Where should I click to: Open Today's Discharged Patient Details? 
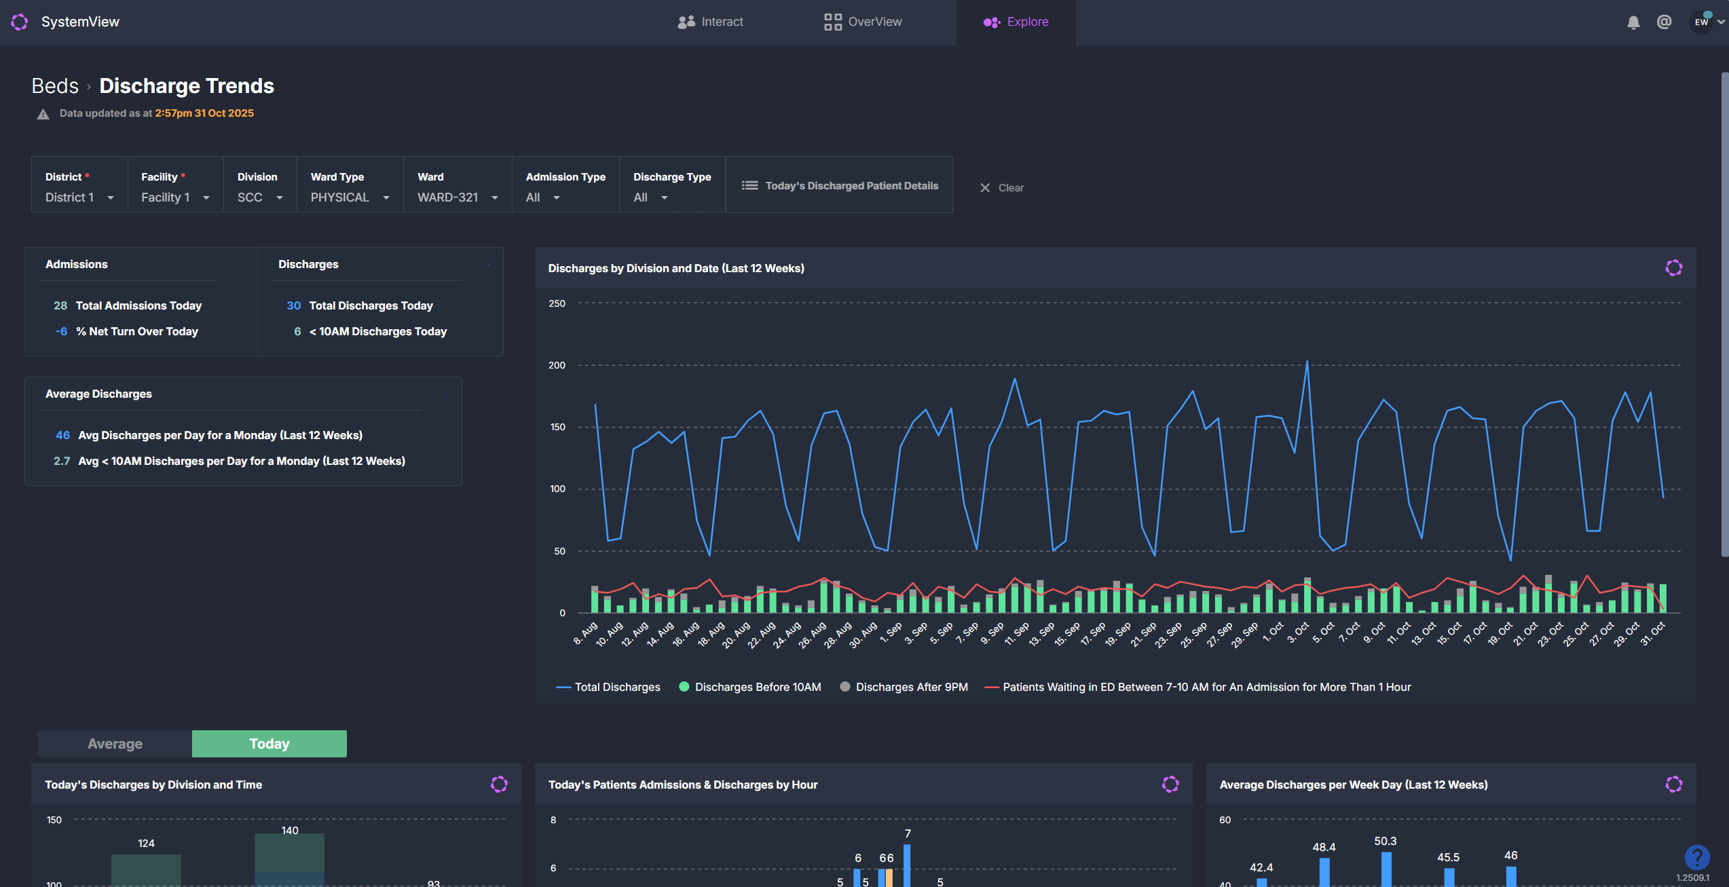(x=840, y=185)
